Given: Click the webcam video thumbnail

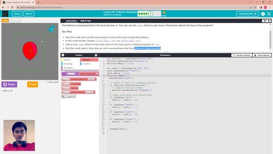Looking at the screenshot, I should pyautogui.click(x=19, y=135).
